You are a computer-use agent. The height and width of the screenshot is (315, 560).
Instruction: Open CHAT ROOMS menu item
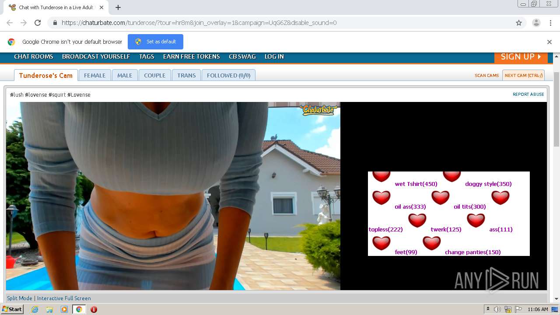pyautogui.click(x=34, y=56)
